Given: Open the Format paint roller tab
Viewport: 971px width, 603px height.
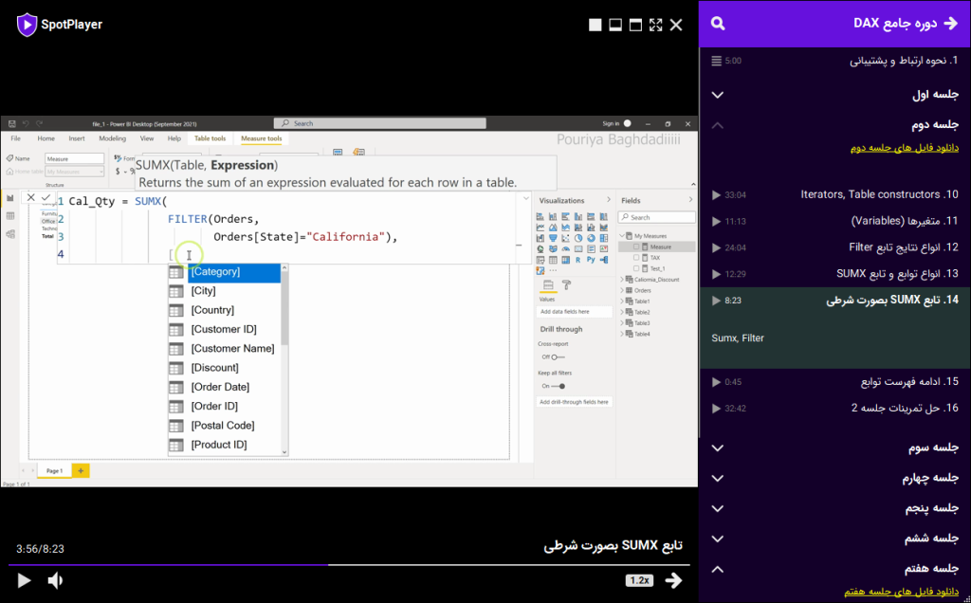Looking at the screenshot, I should tap(566, 284).
